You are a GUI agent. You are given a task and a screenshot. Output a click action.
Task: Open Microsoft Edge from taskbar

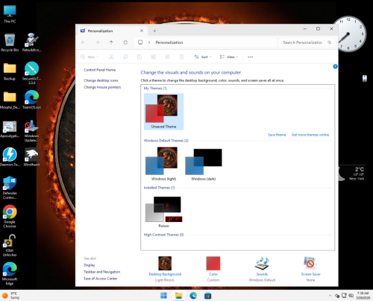(x=193, y=296)
